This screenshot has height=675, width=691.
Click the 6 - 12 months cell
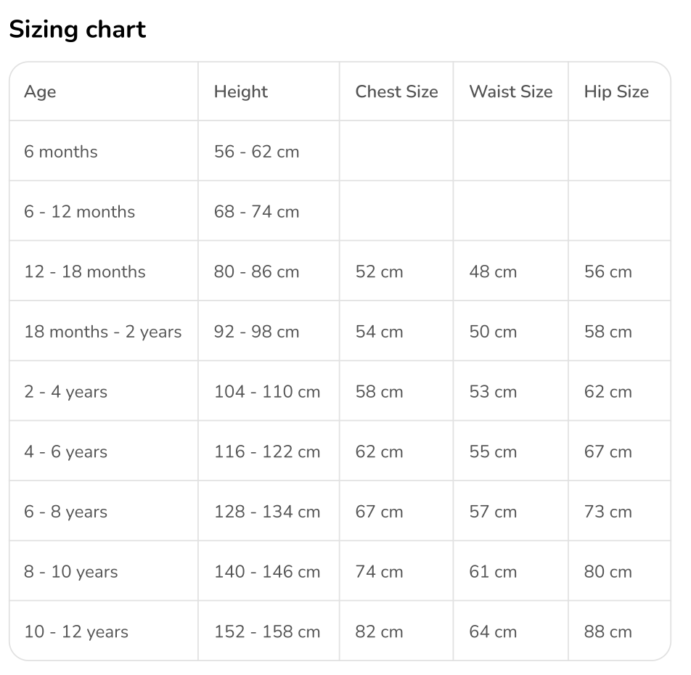coord(79,212)
